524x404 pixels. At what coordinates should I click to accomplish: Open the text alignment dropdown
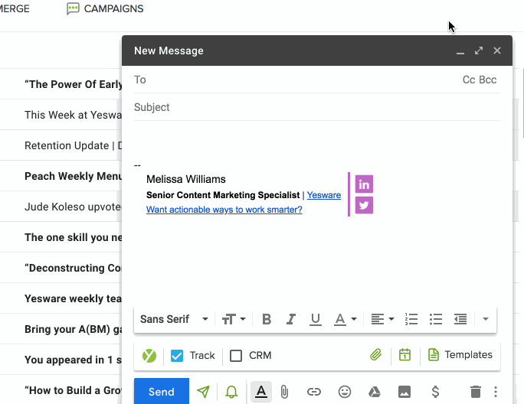(382, 319)
